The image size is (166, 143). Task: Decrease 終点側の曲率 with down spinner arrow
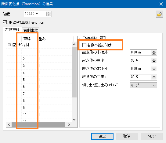pyautogui.click(x=154, y=78)
